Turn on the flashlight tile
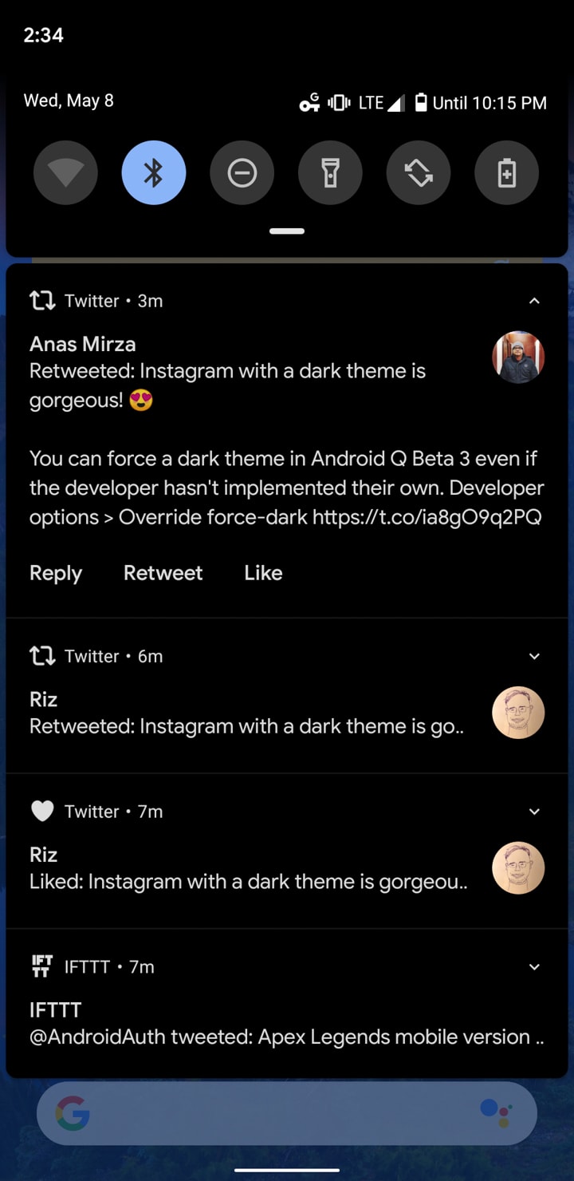Image resolution: width=574 pixels, height=1181 pixels. pyautogui.click(x=330, y=173)
